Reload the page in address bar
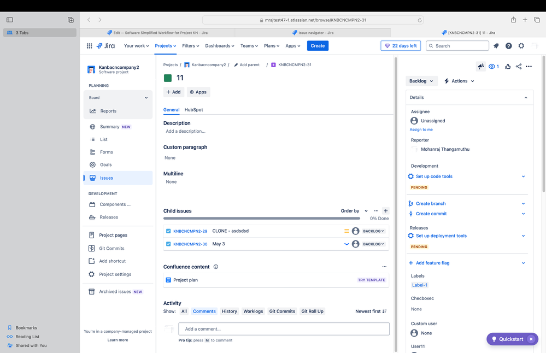The width and height of the screenshot is (546, 353). 420,20
